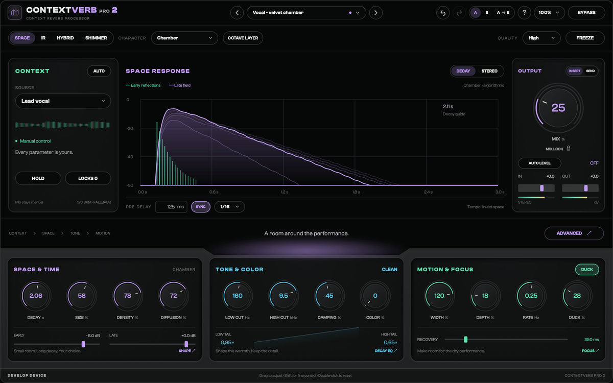Open the Quality High dropdown
Viewport: 613px width, 383px height.
coord(542,38)
